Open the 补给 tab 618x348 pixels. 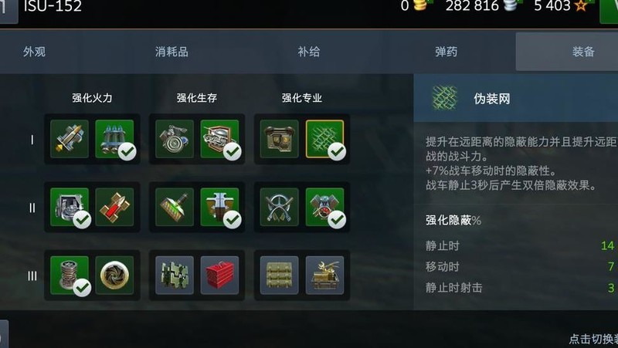(x=308, y=52)
